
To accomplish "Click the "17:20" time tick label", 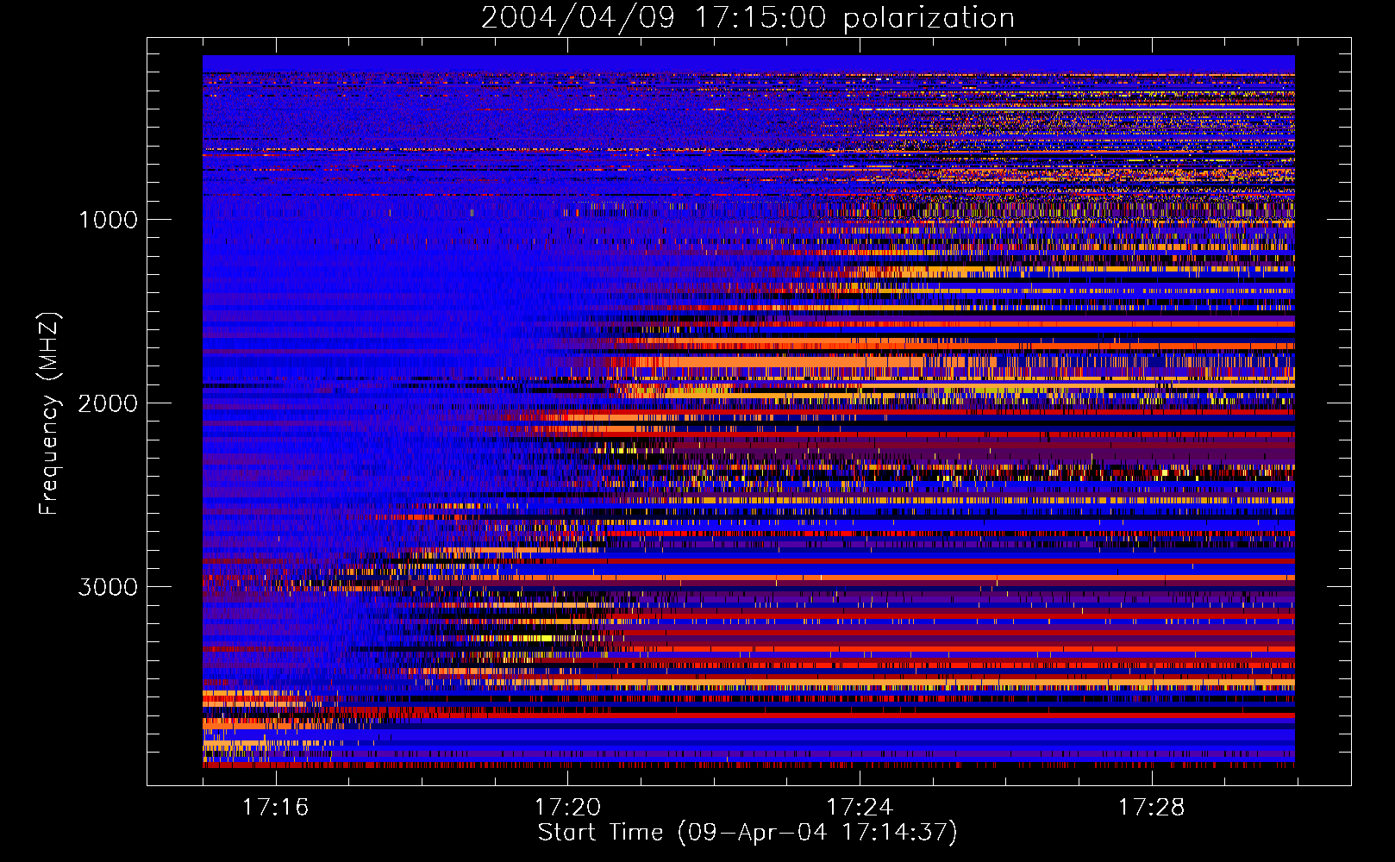I will pos(567,807).
